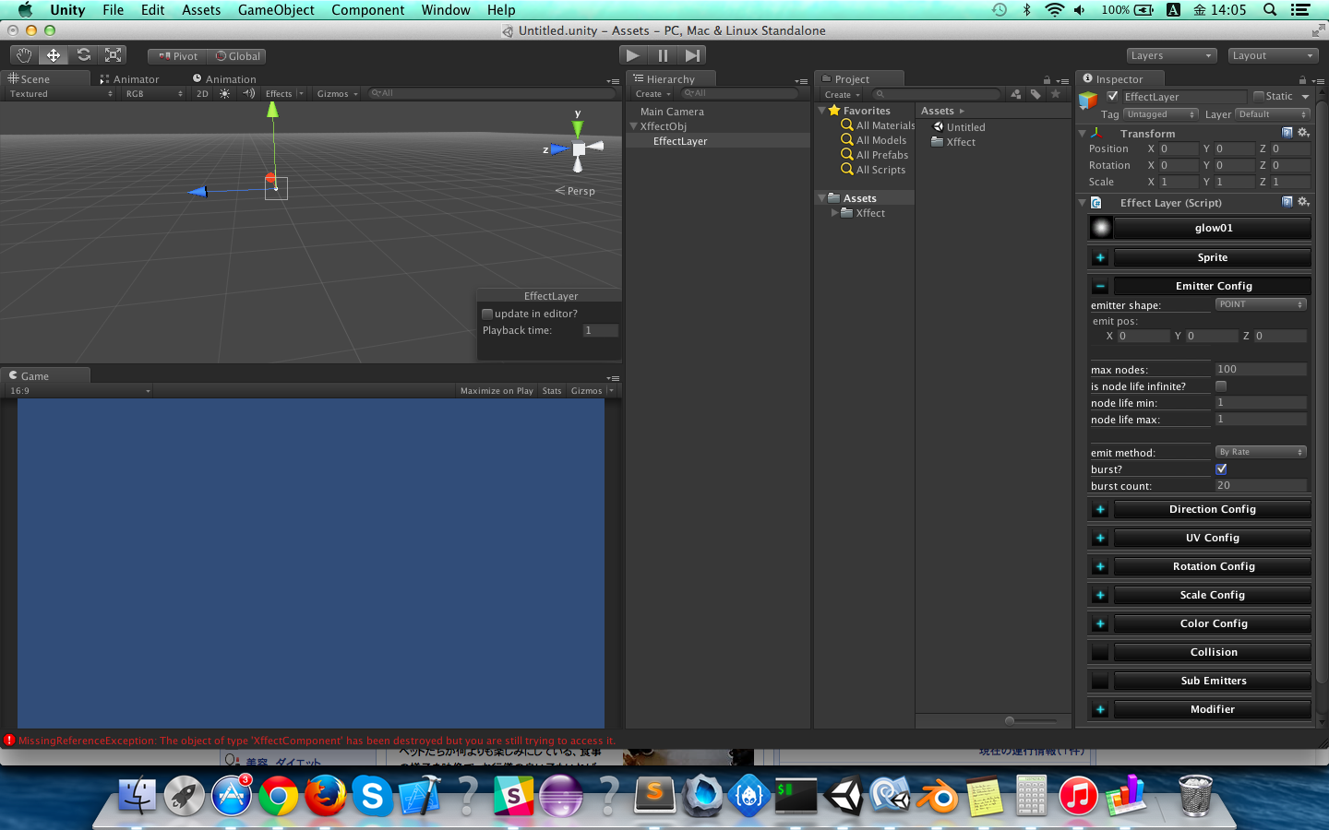
Task: Click the Pause button
Action: (663, 55)
